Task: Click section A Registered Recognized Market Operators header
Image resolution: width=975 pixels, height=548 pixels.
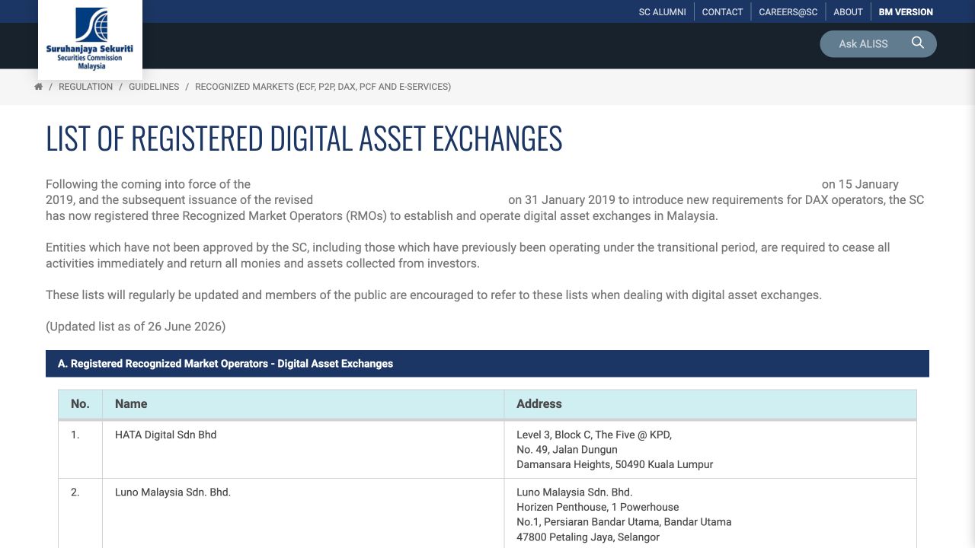Action: coord(487,364)
